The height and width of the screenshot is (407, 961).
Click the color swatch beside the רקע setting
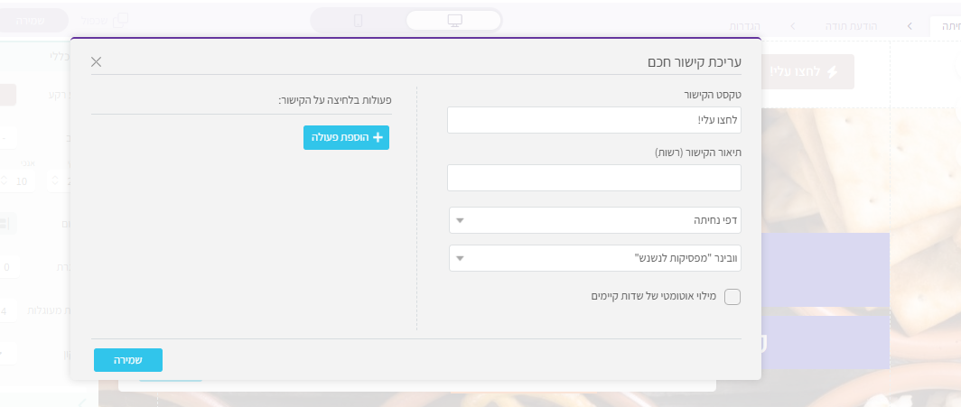point(7,95)
